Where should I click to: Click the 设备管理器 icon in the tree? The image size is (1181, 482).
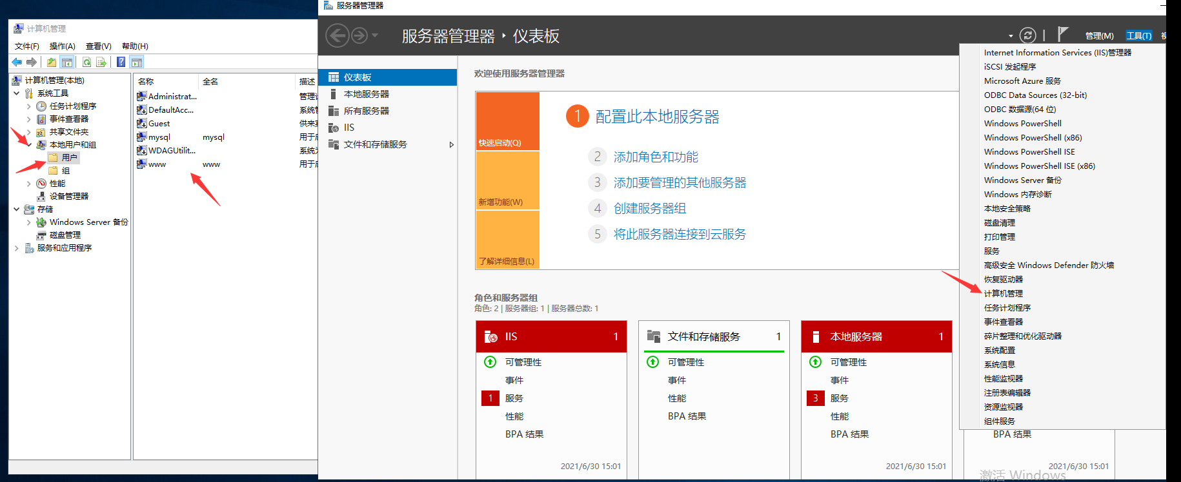pos(41,197)
